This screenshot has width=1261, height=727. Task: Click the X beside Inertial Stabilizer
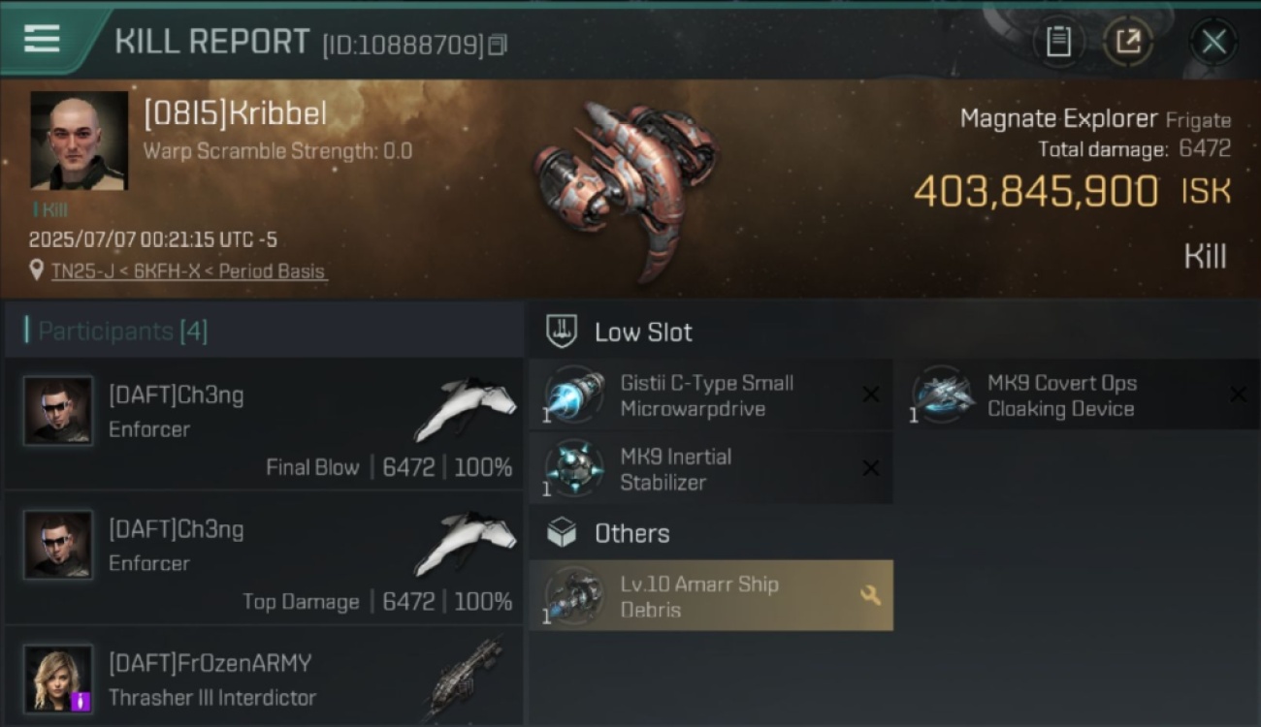(871, 468)
